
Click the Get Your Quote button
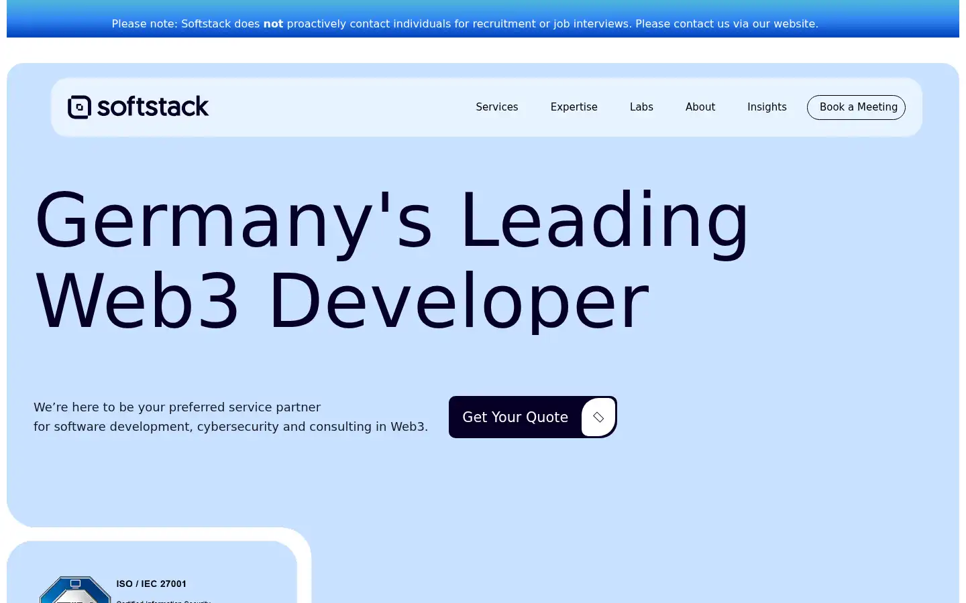coord(533,417)
